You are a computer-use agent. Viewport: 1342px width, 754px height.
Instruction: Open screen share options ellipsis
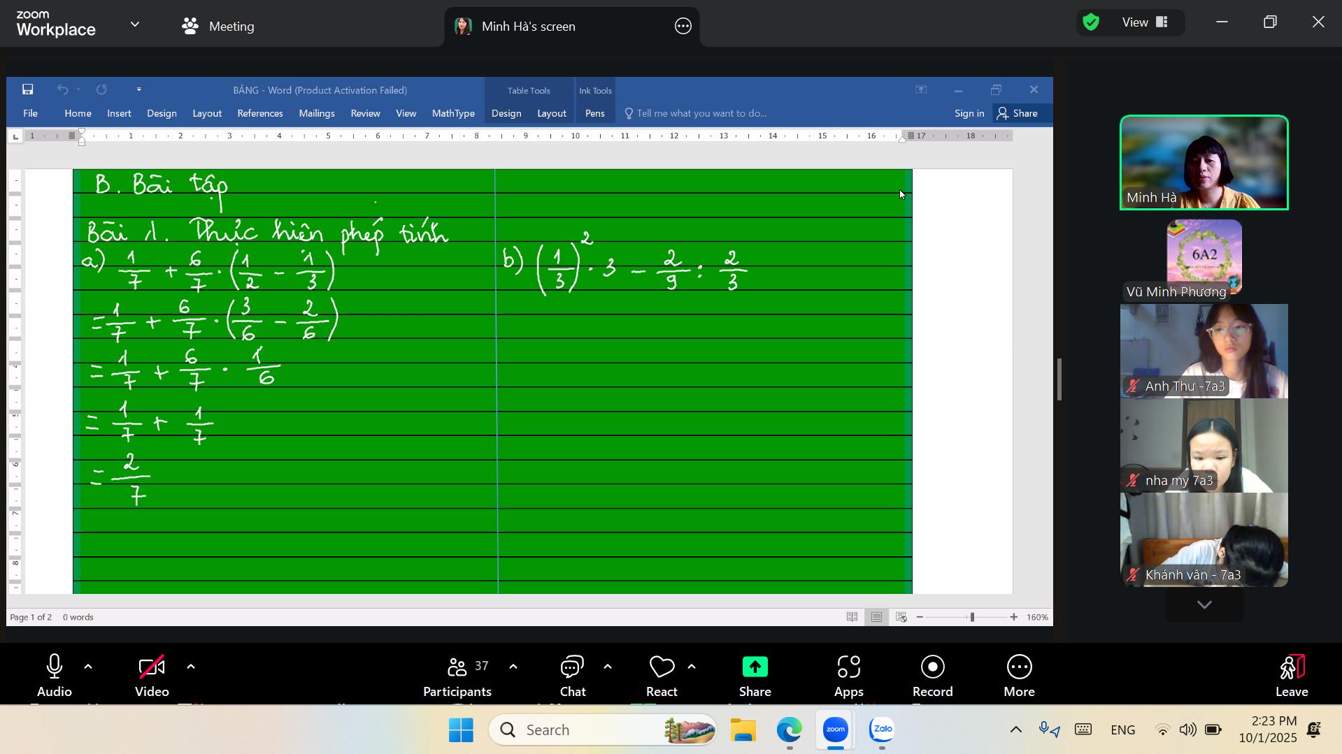[x=683, y=27]
